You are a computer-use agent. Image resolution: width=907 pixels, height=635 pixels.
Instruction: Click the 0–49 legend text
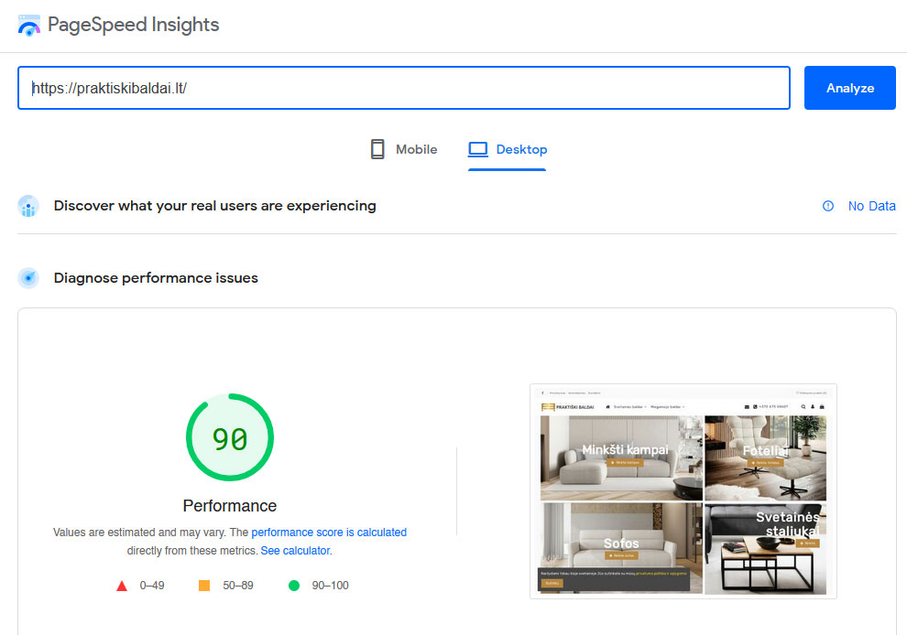(152, 586)
